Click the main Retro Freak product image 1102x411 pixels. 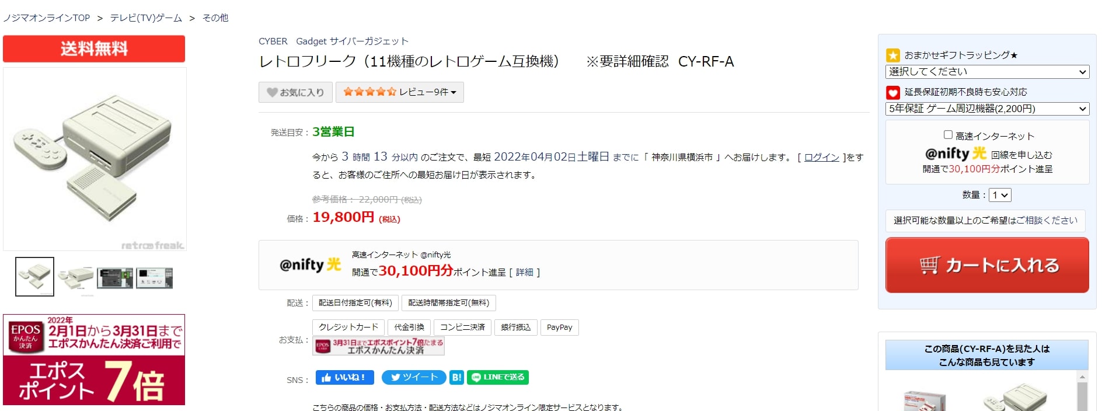click(x=95, y=159)
